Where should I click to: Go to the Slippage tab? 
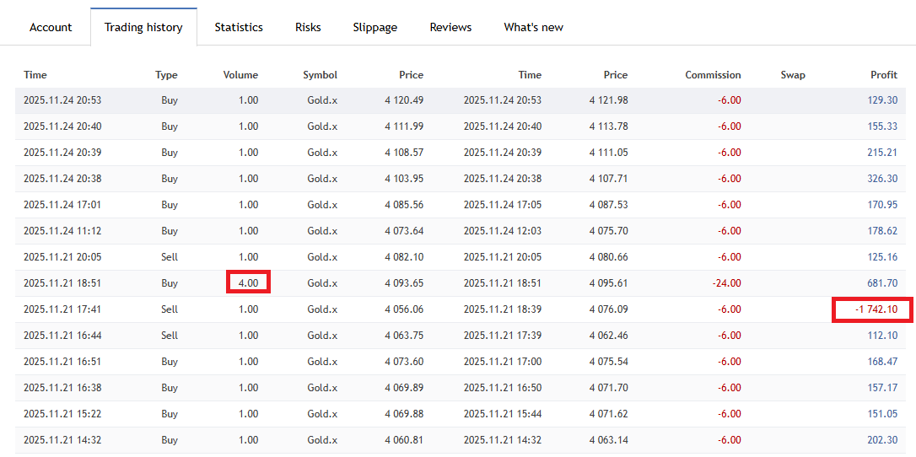(375, 28)
